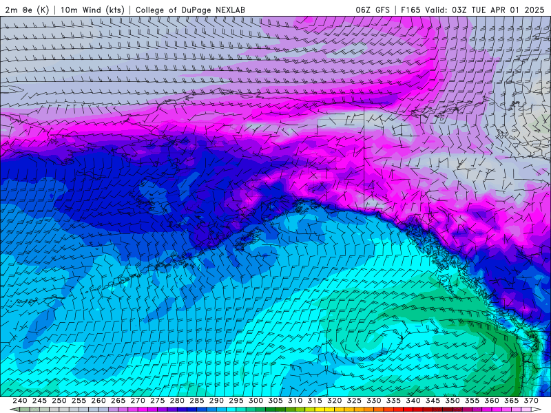Select the 340 color scale value

[413, 401]
